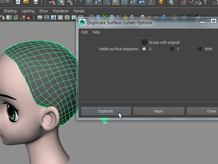Open the Edit menu in options dialog

(x=84, y=32)
